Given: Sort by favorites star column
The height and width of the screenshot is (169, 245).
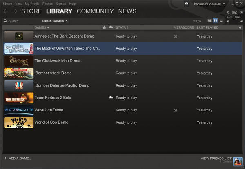Looking at the screenshot, I should click(x=104, y=27).
